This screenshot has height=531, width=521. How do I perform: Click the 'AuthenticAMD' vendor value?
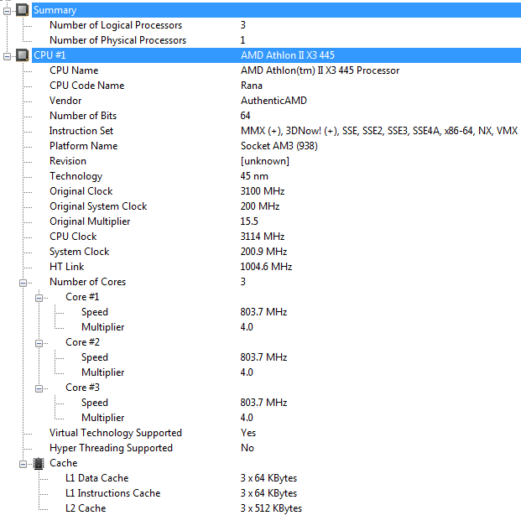pos(274,101)
